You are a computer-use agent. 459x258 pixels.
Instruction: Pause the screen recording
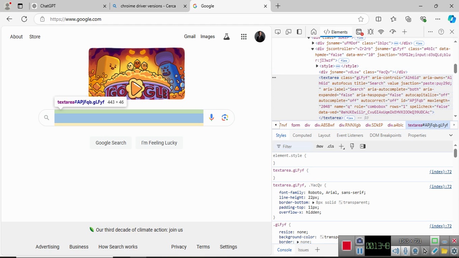[x=360, y=251]
